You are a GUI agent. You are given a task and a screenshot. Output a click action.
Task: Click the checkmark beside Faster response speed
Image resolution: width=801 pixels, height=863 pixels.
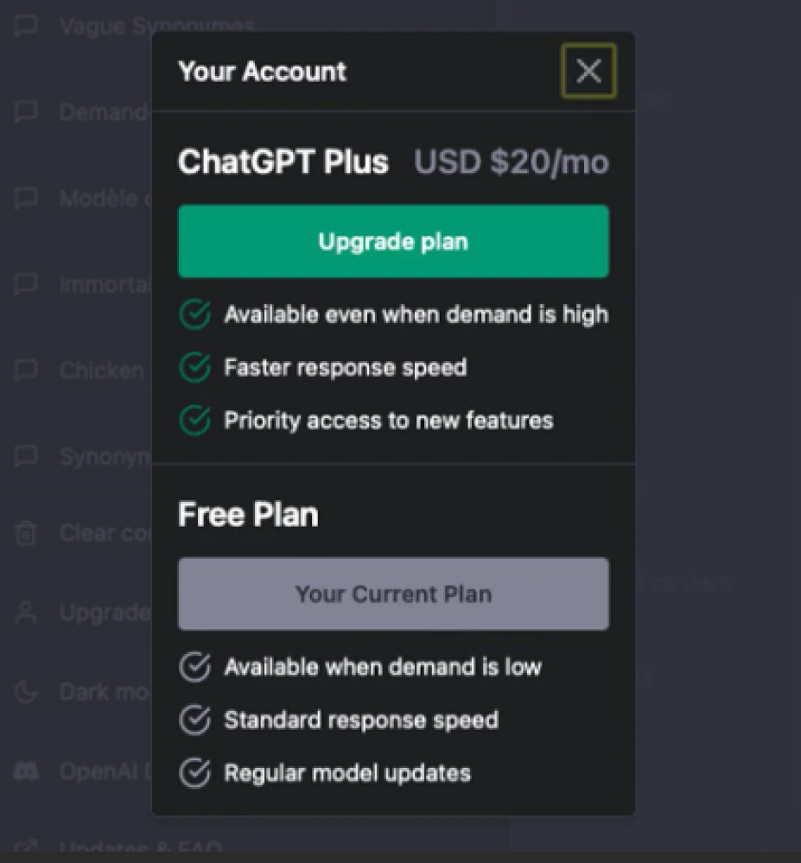point(195,368)
